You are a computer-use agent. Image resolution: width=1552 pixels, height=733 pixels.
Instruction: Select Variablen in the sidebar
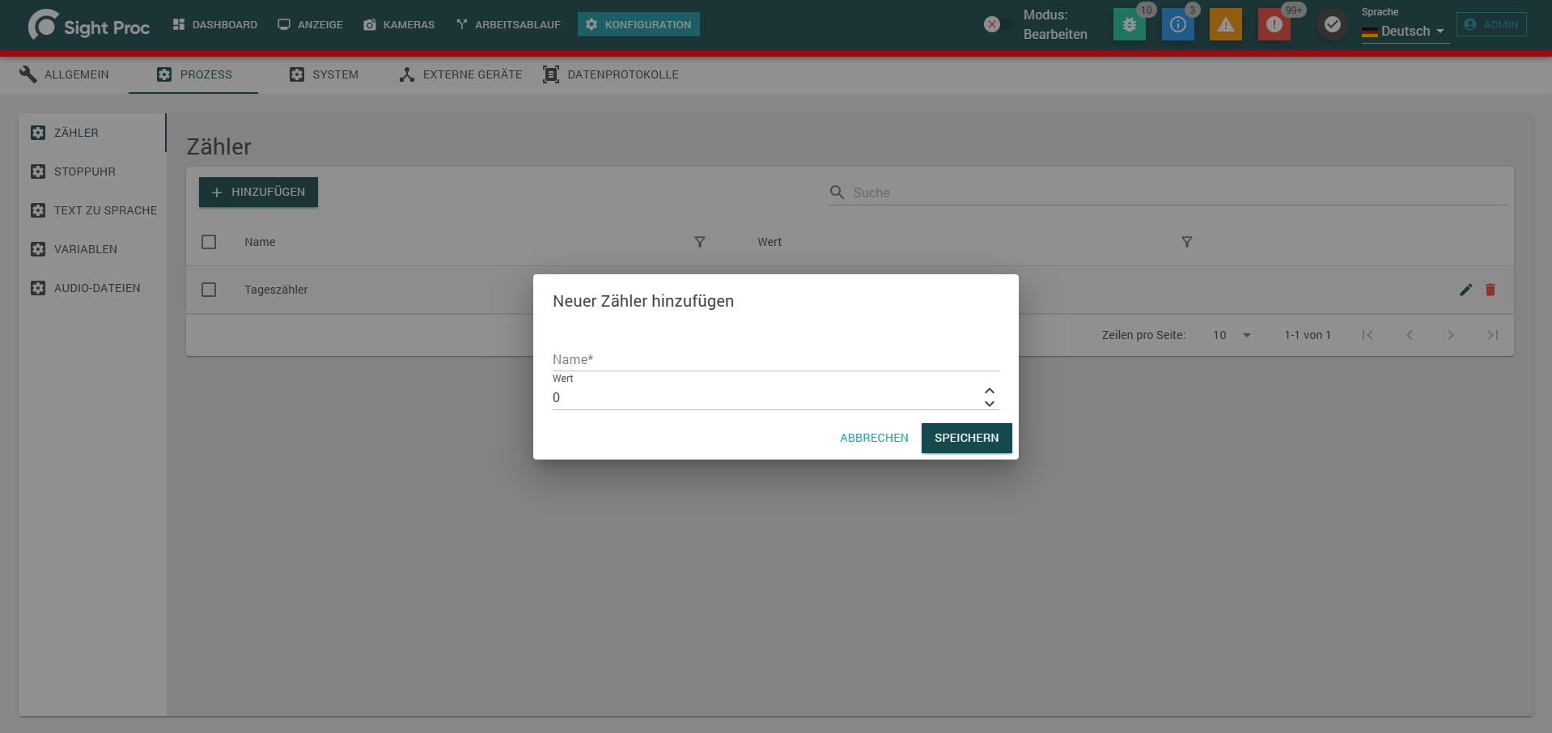(92, 249)
